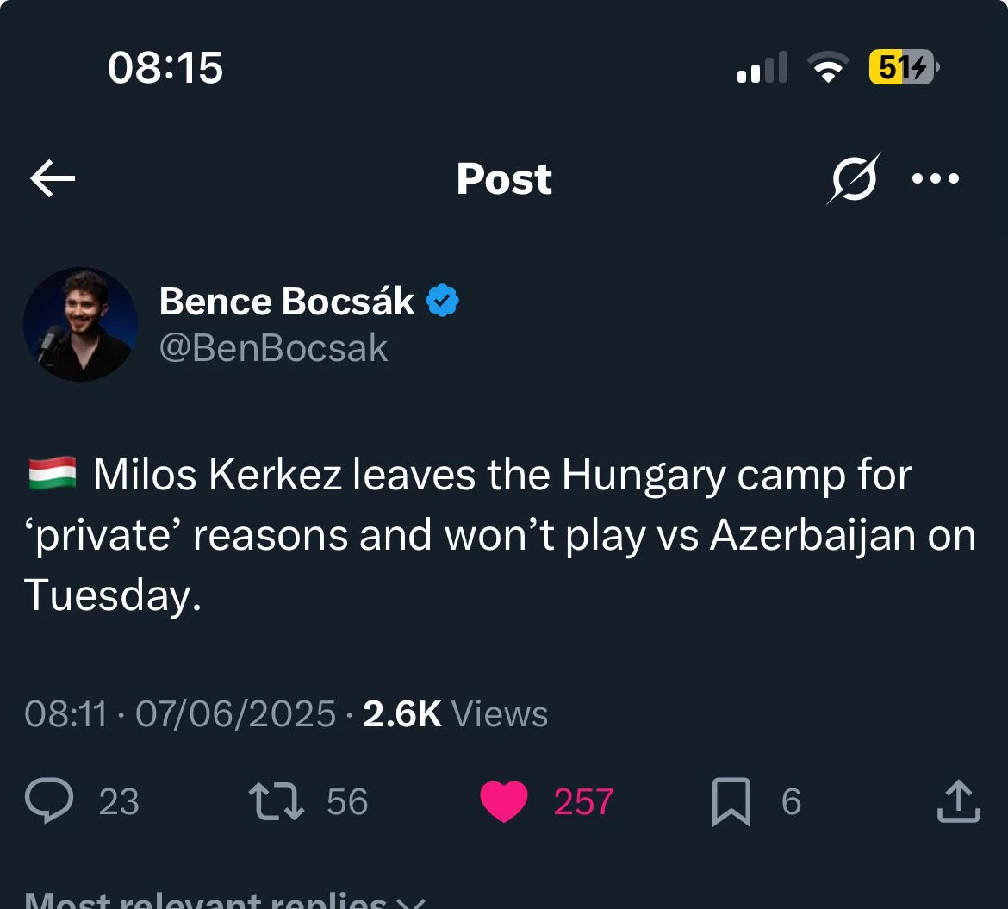Tap the 56 reposts count

point(347,801)
